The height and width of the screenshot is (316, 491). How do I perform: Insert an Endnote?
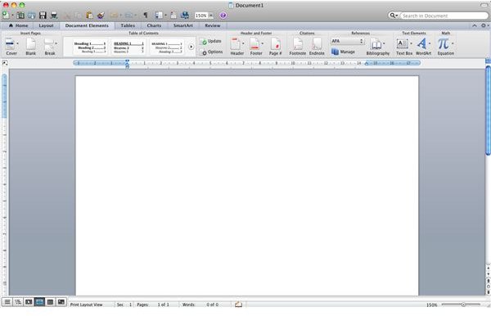317,46
